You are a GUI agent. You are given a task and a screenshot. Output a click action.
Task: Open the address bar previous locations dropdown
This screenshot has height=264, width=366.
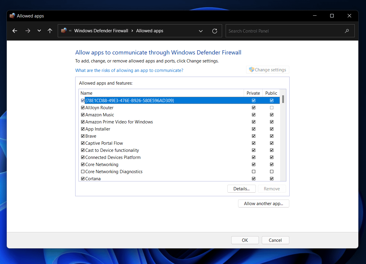pyautogui.click(x=201, y=31)
